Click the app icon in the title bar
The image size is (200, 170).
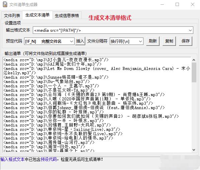click(x=5, y=4)
